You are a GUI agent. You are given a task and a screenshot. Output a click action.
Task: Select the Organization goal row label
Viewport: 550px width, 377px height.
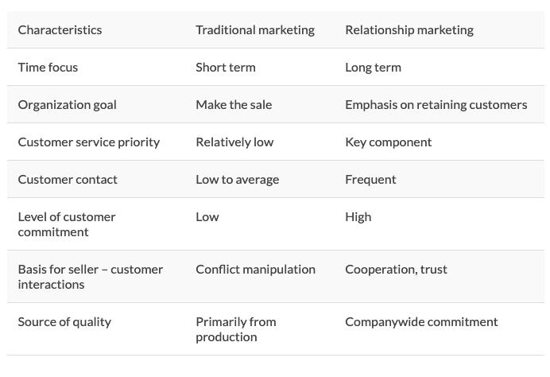[68, 105]
